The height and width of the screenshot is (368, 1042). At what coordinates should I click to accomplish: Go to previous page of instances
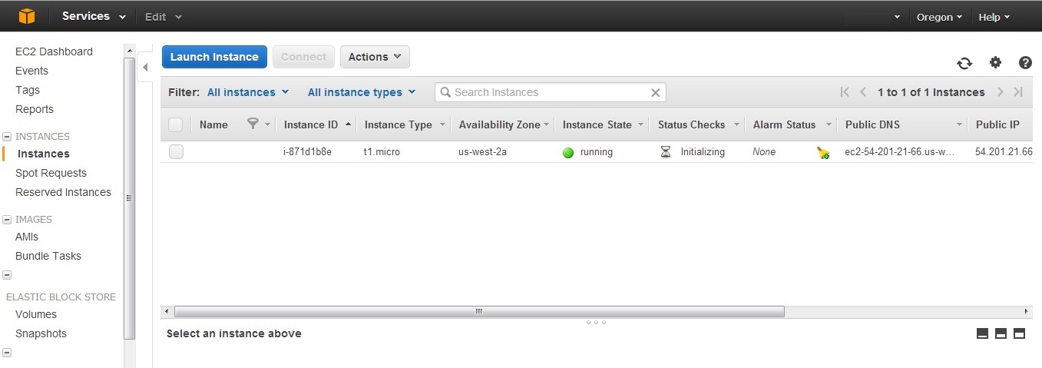(863, 92)
